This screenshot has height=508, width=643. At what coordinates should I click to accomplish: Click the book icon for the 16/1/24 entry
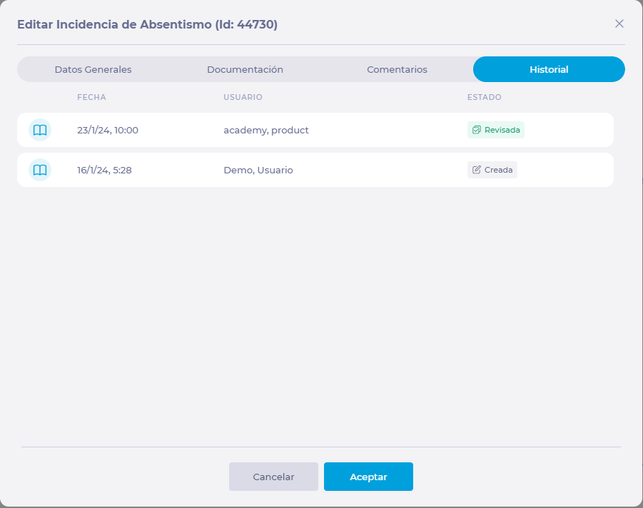40,170
